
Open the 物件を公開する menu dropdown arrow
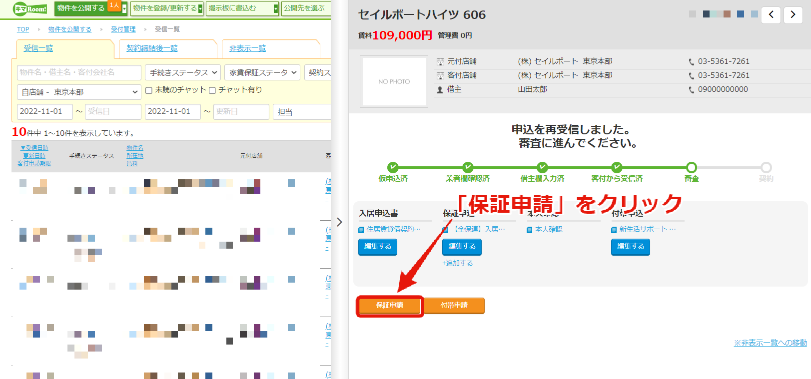[x=124, y=9]
